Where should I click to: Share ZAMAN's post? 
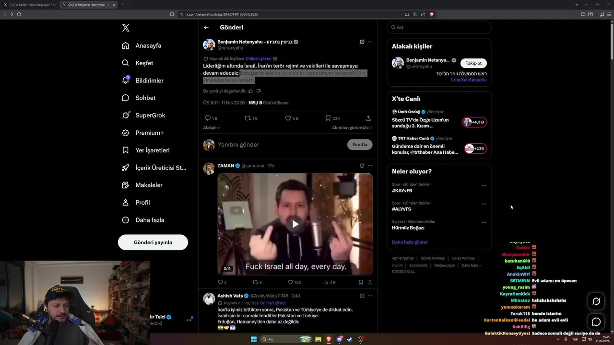370,282
